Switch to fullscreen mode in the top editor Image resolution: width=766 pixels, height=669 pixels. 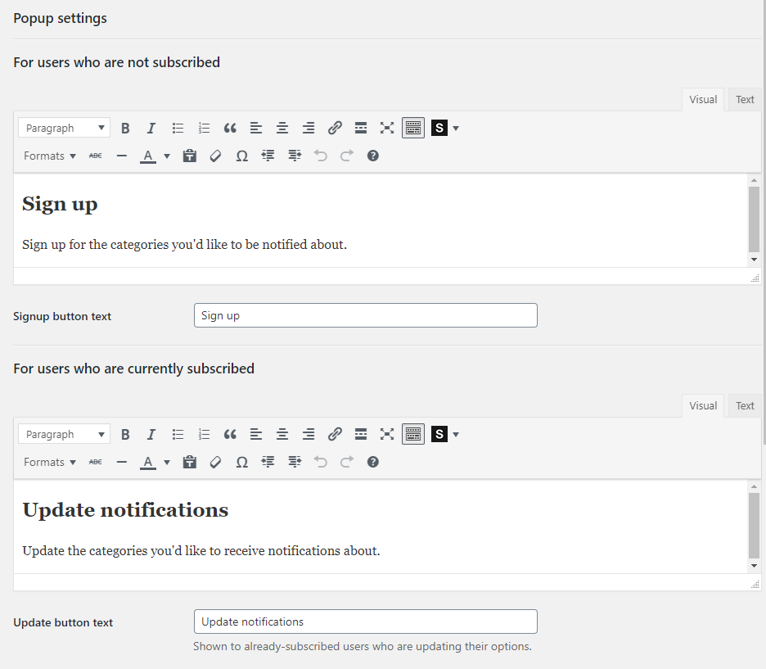click(x=387, y=128)
